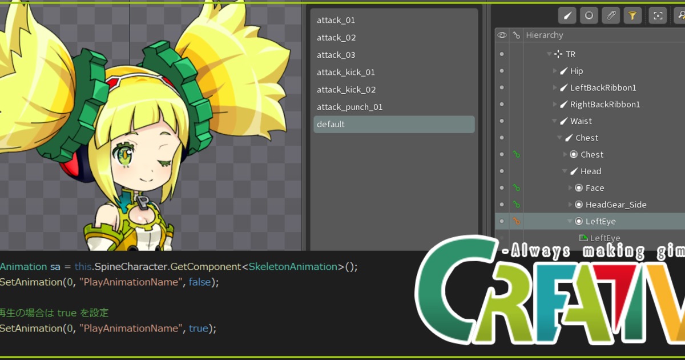Toggle visibility dot for Head row
685x360 pixels.
(502, 171)
